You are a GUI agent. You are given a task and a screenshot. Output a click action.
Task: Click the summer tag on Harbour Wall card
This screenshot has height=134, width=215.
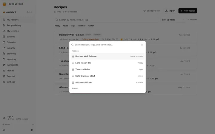click(x=97, y=35)
